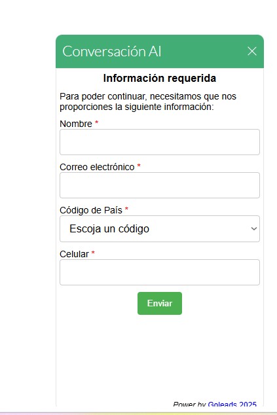Click the Nombre field label
Image resolution: width=277 pixels, height=415 pixels.
76,124
